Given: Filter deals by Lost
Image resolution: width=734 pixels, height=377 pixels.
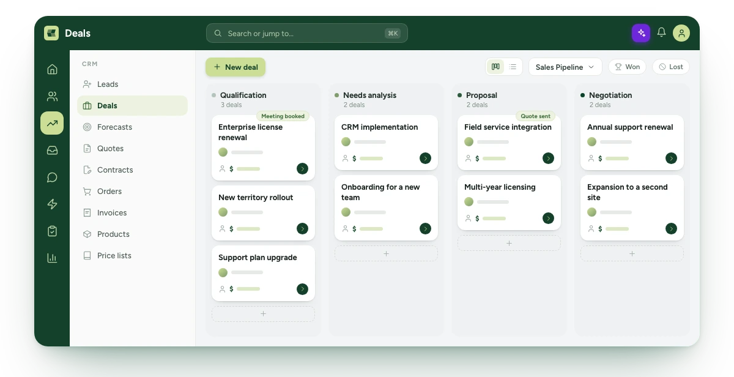Looking at the screenshot, I should [x=671, y=67].
